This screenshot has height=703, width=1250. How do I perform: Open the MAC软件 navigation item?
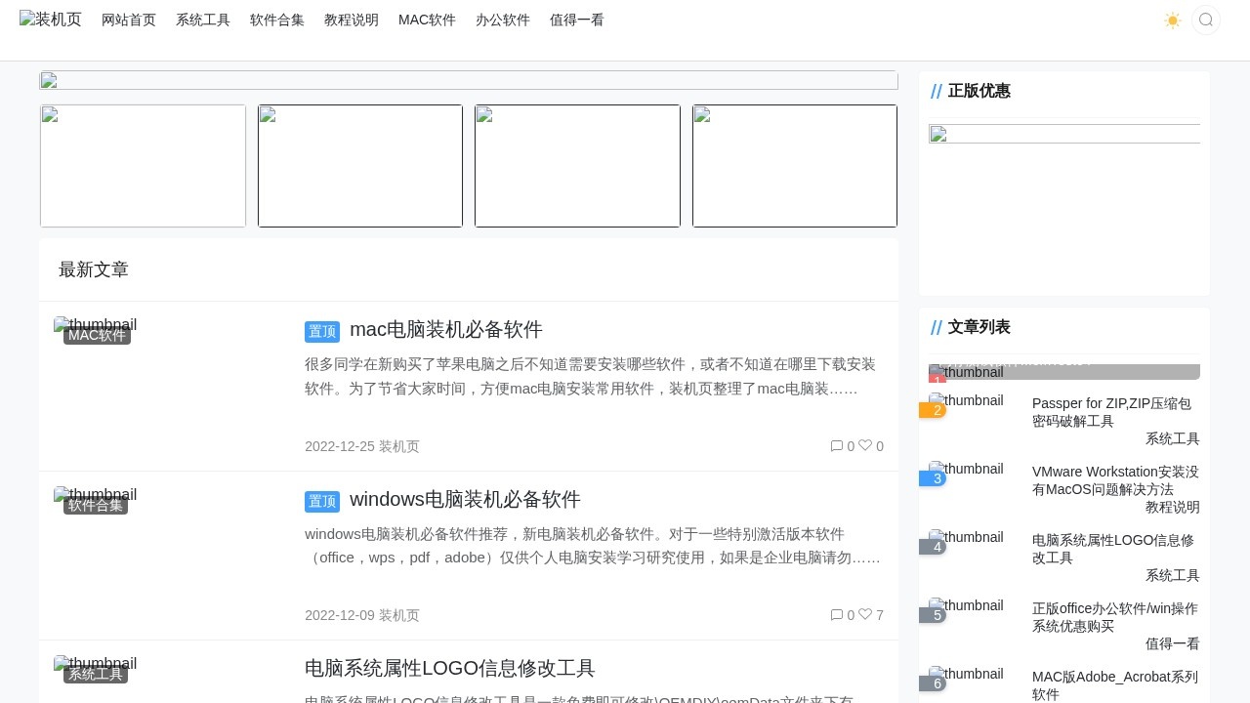pyautogui.click(x=427, y=20)
